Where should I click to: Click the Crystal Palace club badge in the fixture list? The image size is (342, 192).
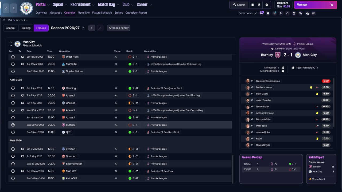click(63, 71)
